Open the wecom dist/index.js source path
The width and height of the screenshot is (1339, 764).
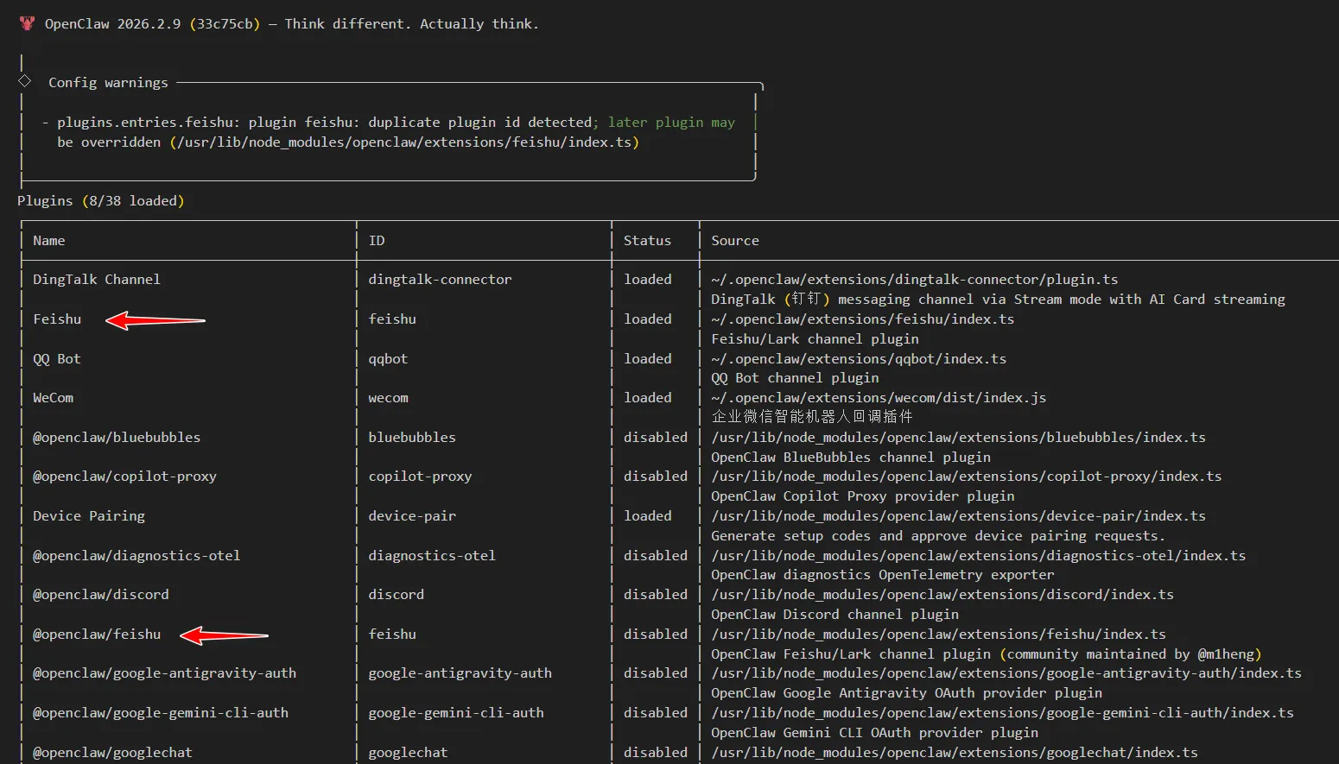point(879,398)
